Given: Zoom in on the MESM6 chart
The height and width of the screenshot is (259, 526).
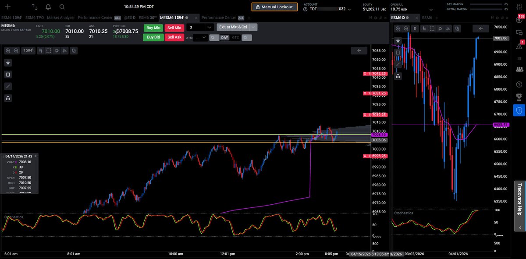Looking at the screenshot, I should (8, 51).
